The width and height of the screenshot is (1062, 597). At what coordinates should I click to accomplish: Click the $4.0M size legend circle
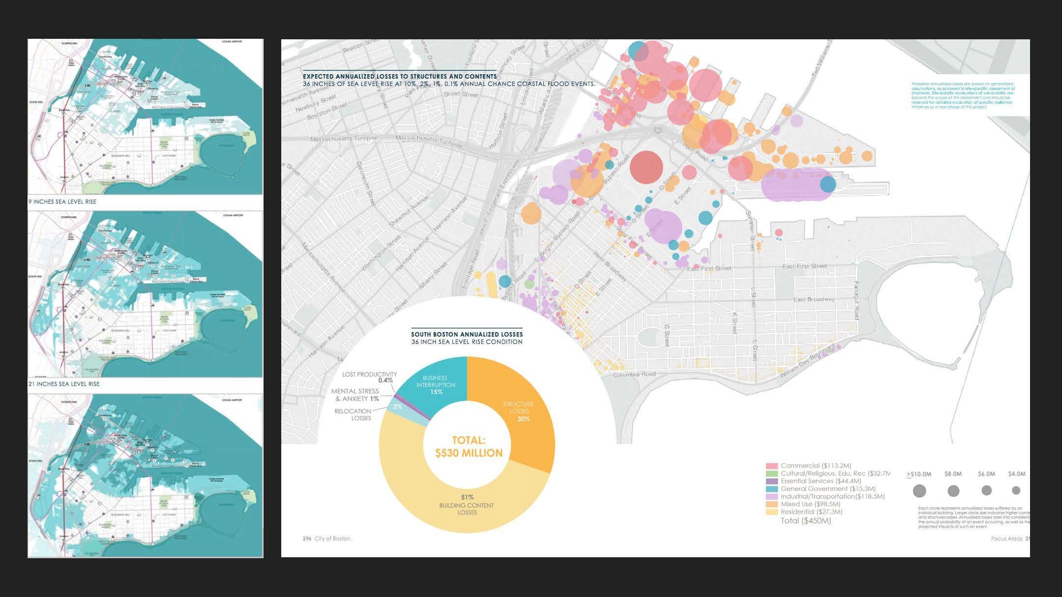(x=1016, y=490)
